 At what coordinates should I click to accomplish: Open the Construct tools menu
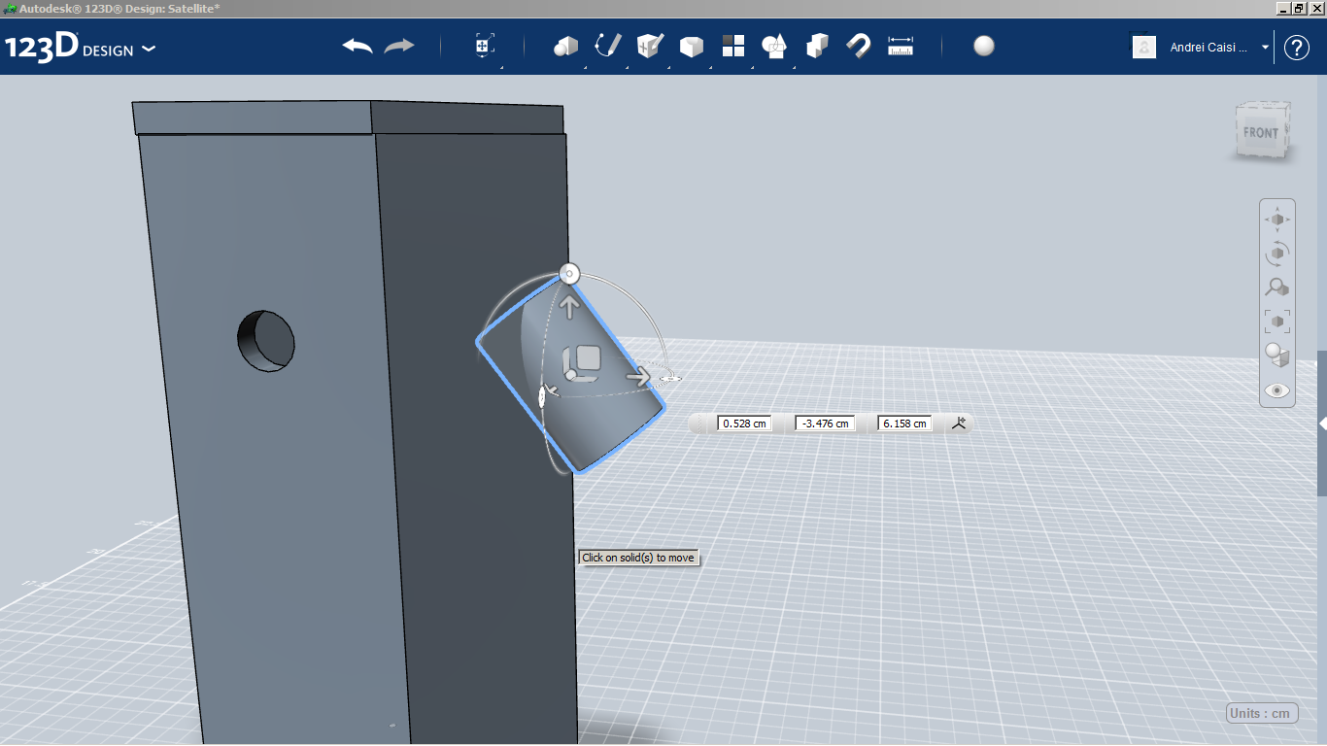(x=650, y=46)
